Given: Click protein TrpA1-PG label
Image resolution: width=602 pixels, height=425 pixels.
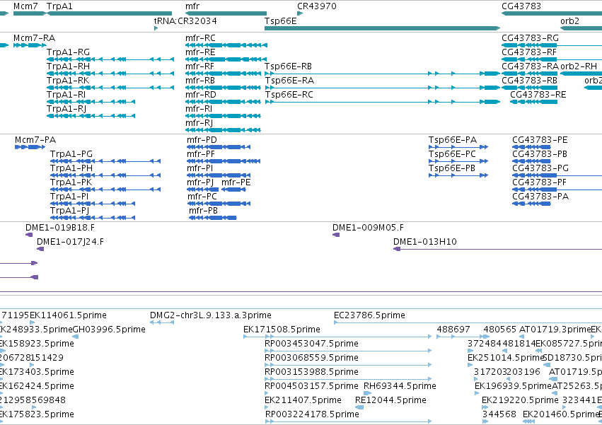Looking at the screenshot, I should tap(71, 154).
